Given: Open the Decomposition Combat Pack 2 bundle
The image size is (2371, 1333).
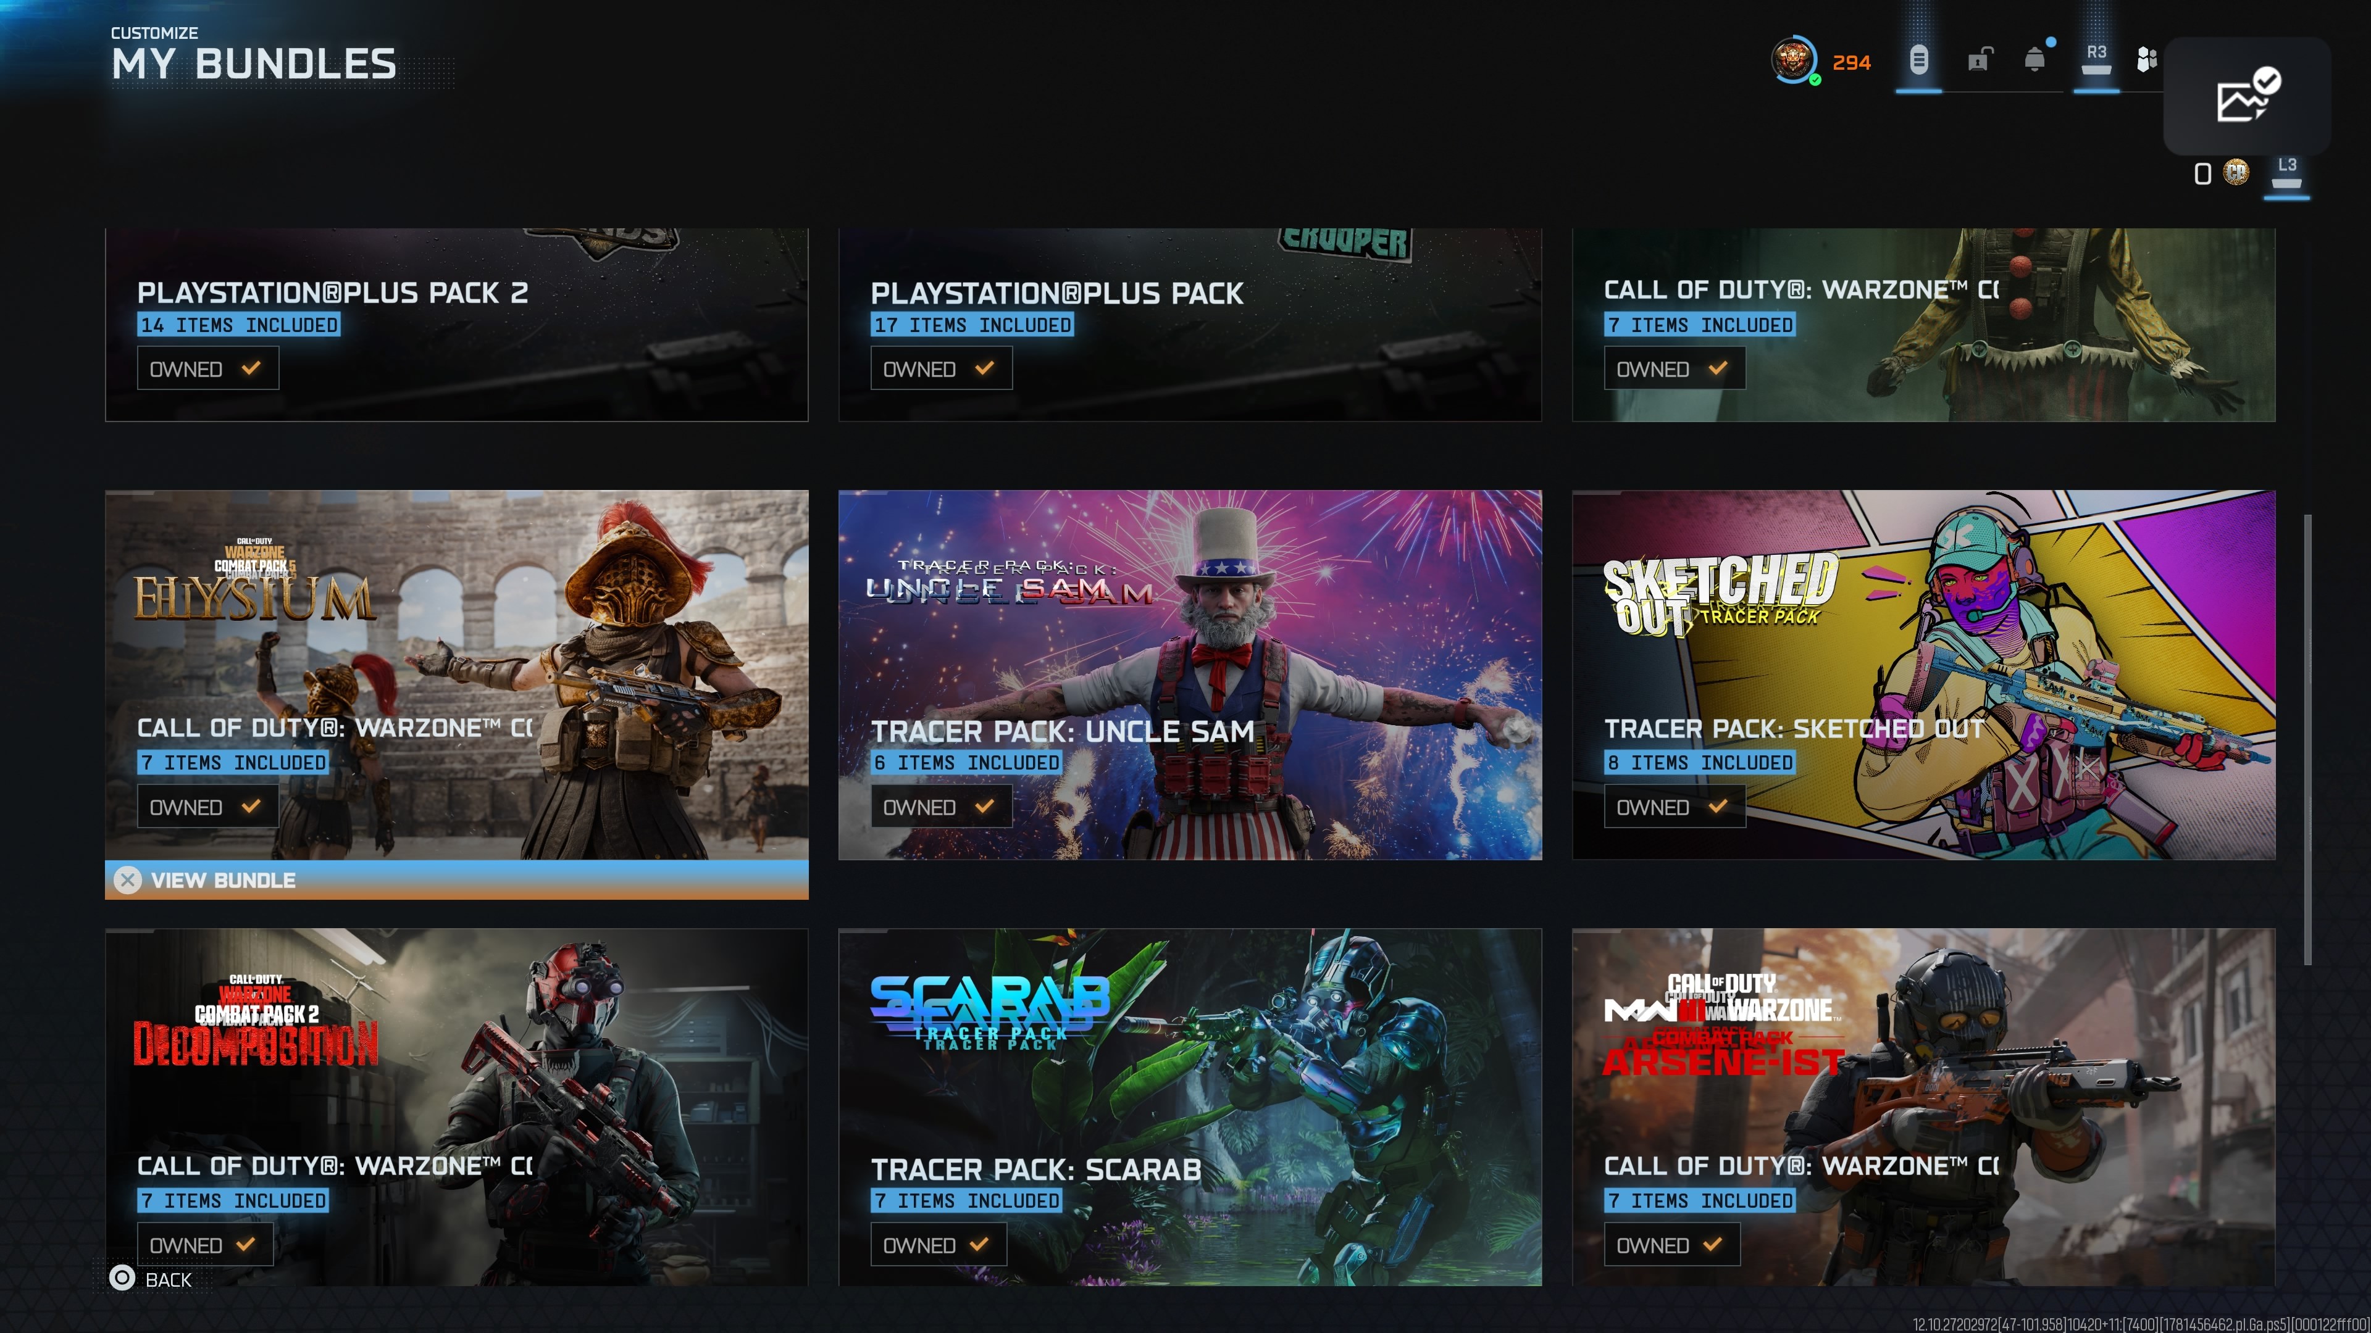Looking at the screenshot, I should click(456, 1107).
